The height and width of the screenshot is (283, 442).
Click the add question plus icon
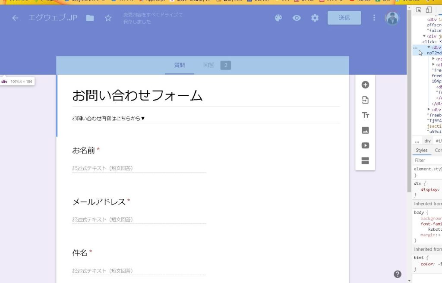click(365, 85)
